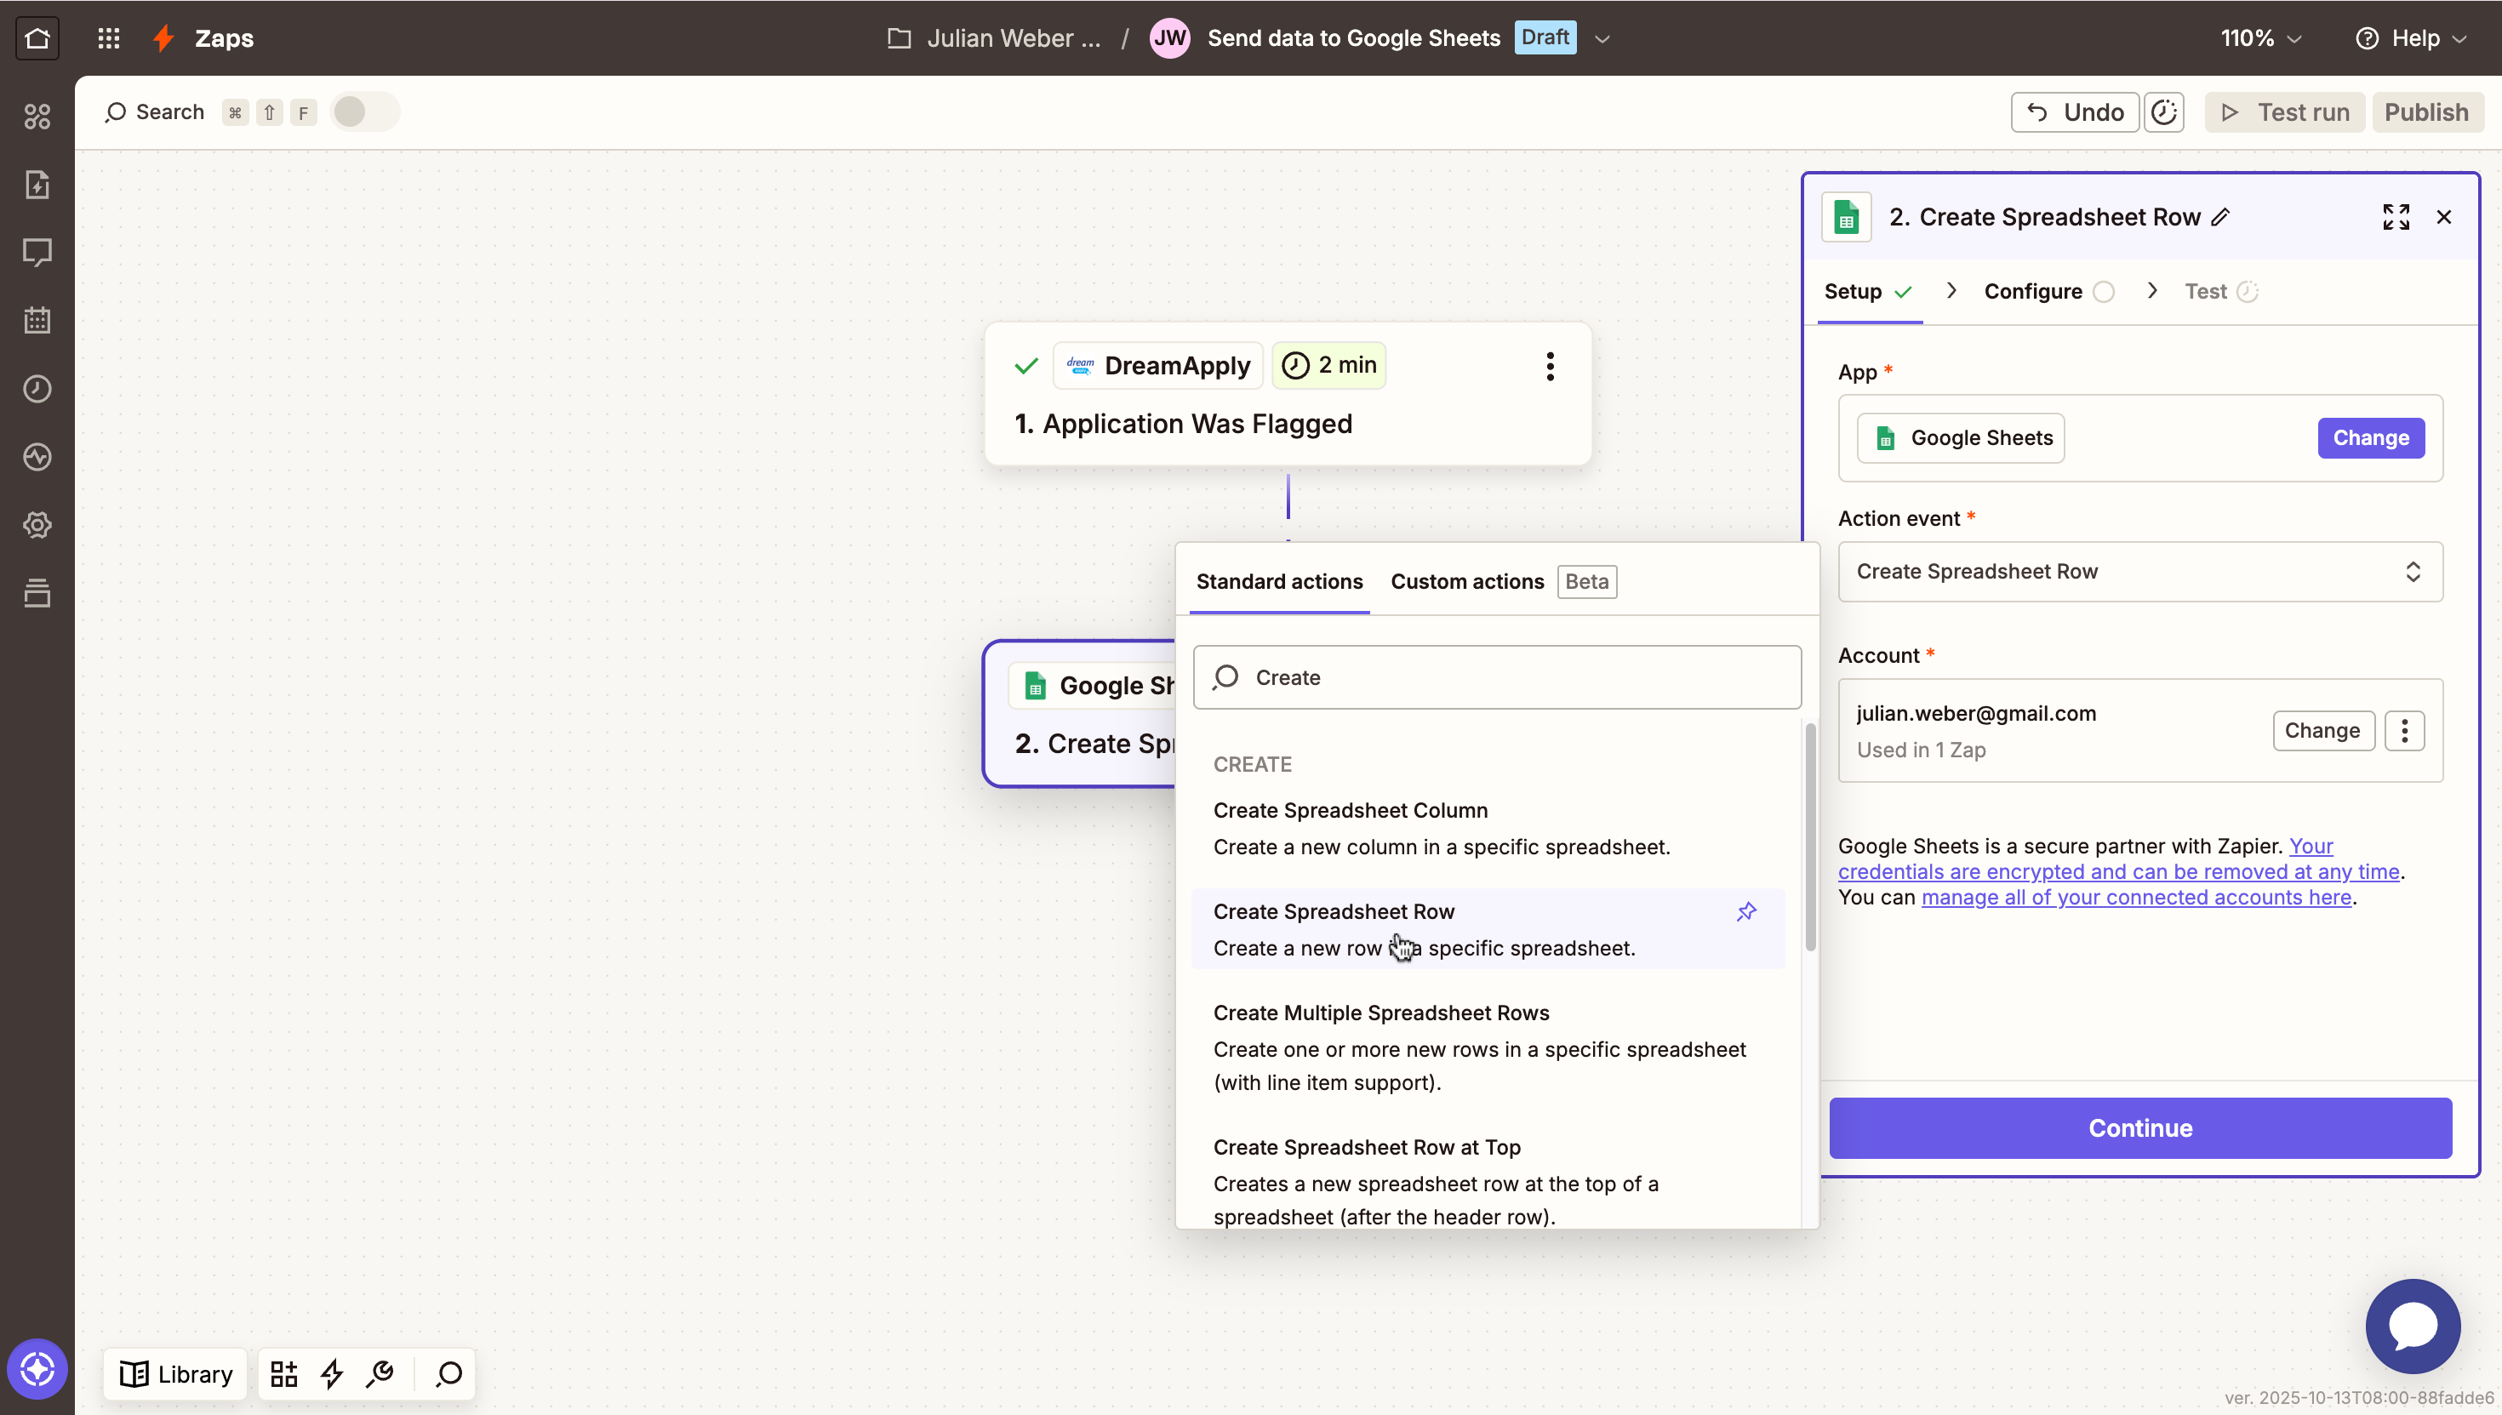Image resolution: width=2502 pixels, height=1415 pixels.
Task: Open the Help dropdown menu
Action: click(2411, 38)
